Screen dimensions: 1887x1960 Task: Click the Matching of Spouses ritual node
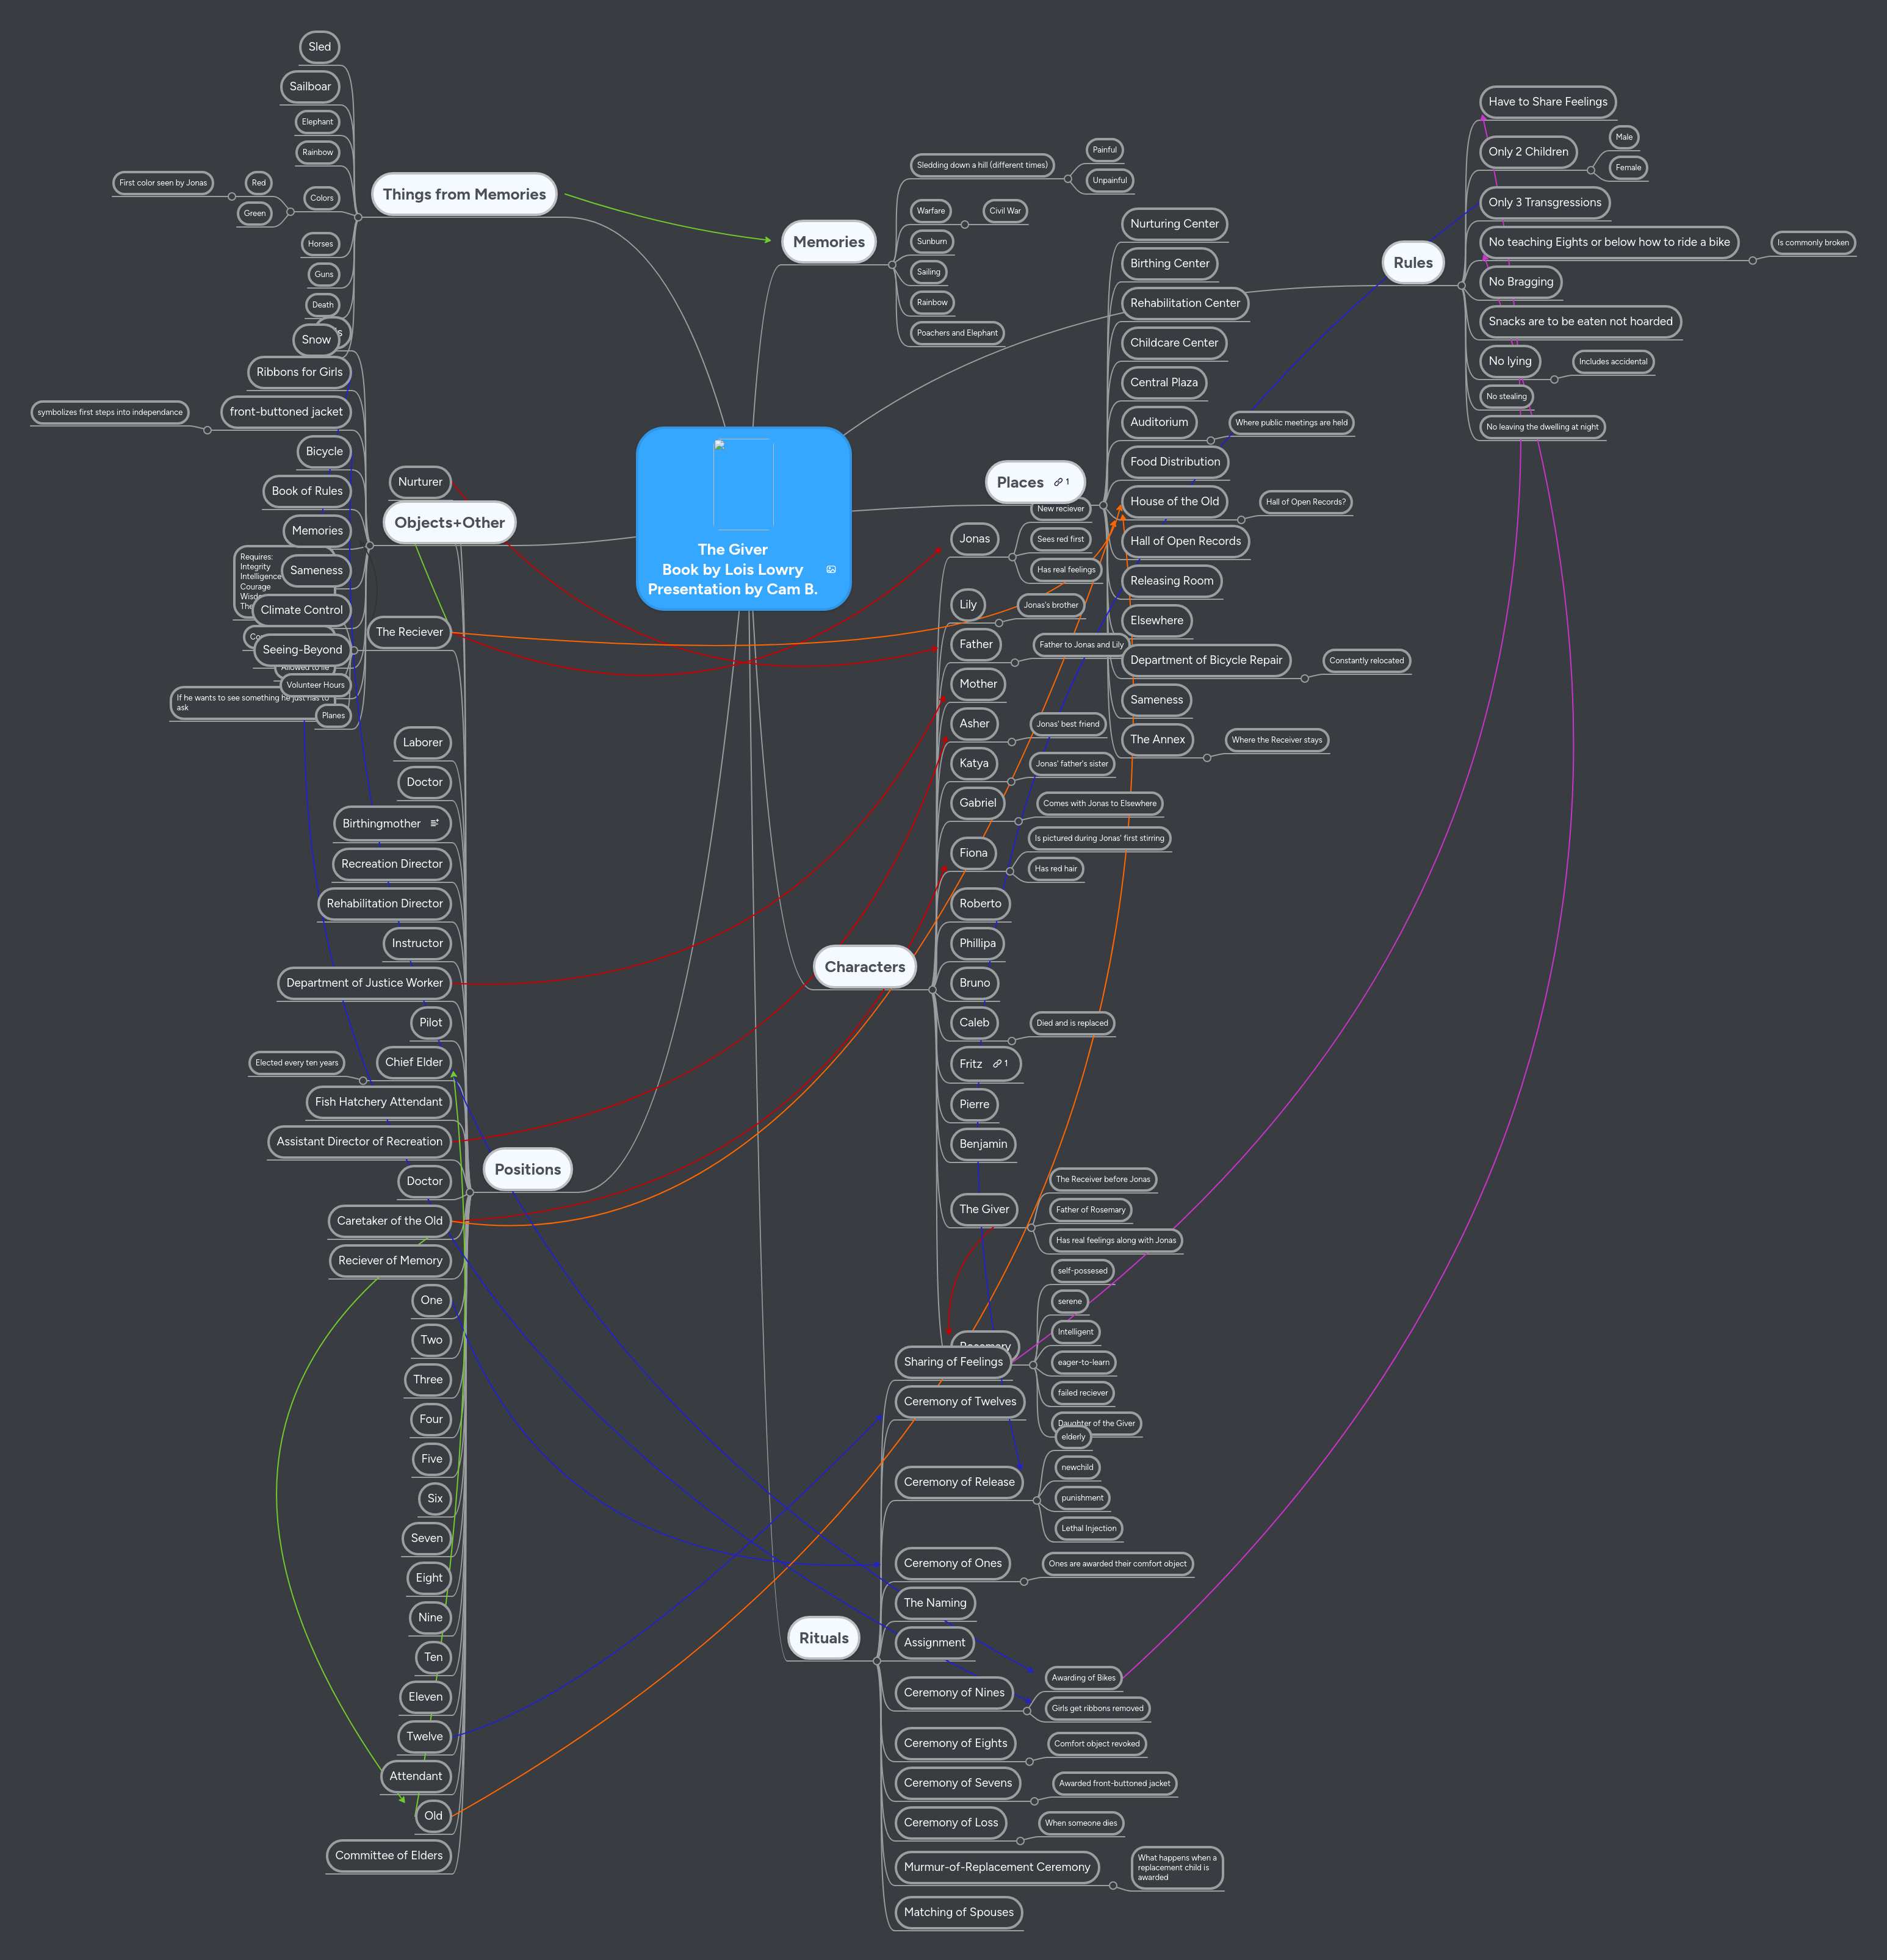coord(958,1912)
